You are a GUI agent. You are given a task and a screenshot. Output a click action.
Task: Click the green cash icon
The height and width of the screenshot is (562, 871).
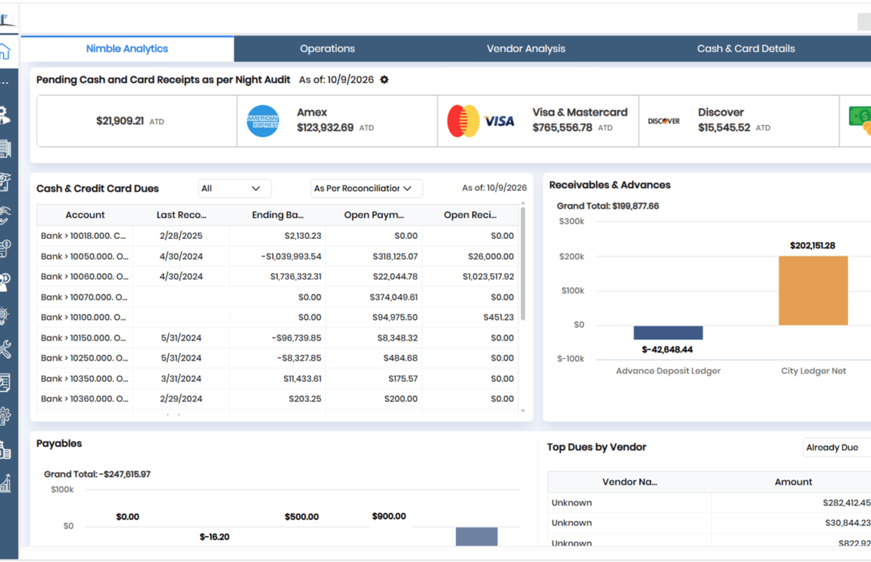pos(860,121)
